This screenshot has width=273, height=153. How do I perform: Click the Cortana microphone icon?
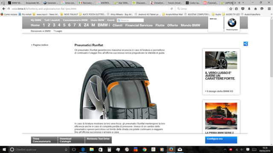[66, 150]
